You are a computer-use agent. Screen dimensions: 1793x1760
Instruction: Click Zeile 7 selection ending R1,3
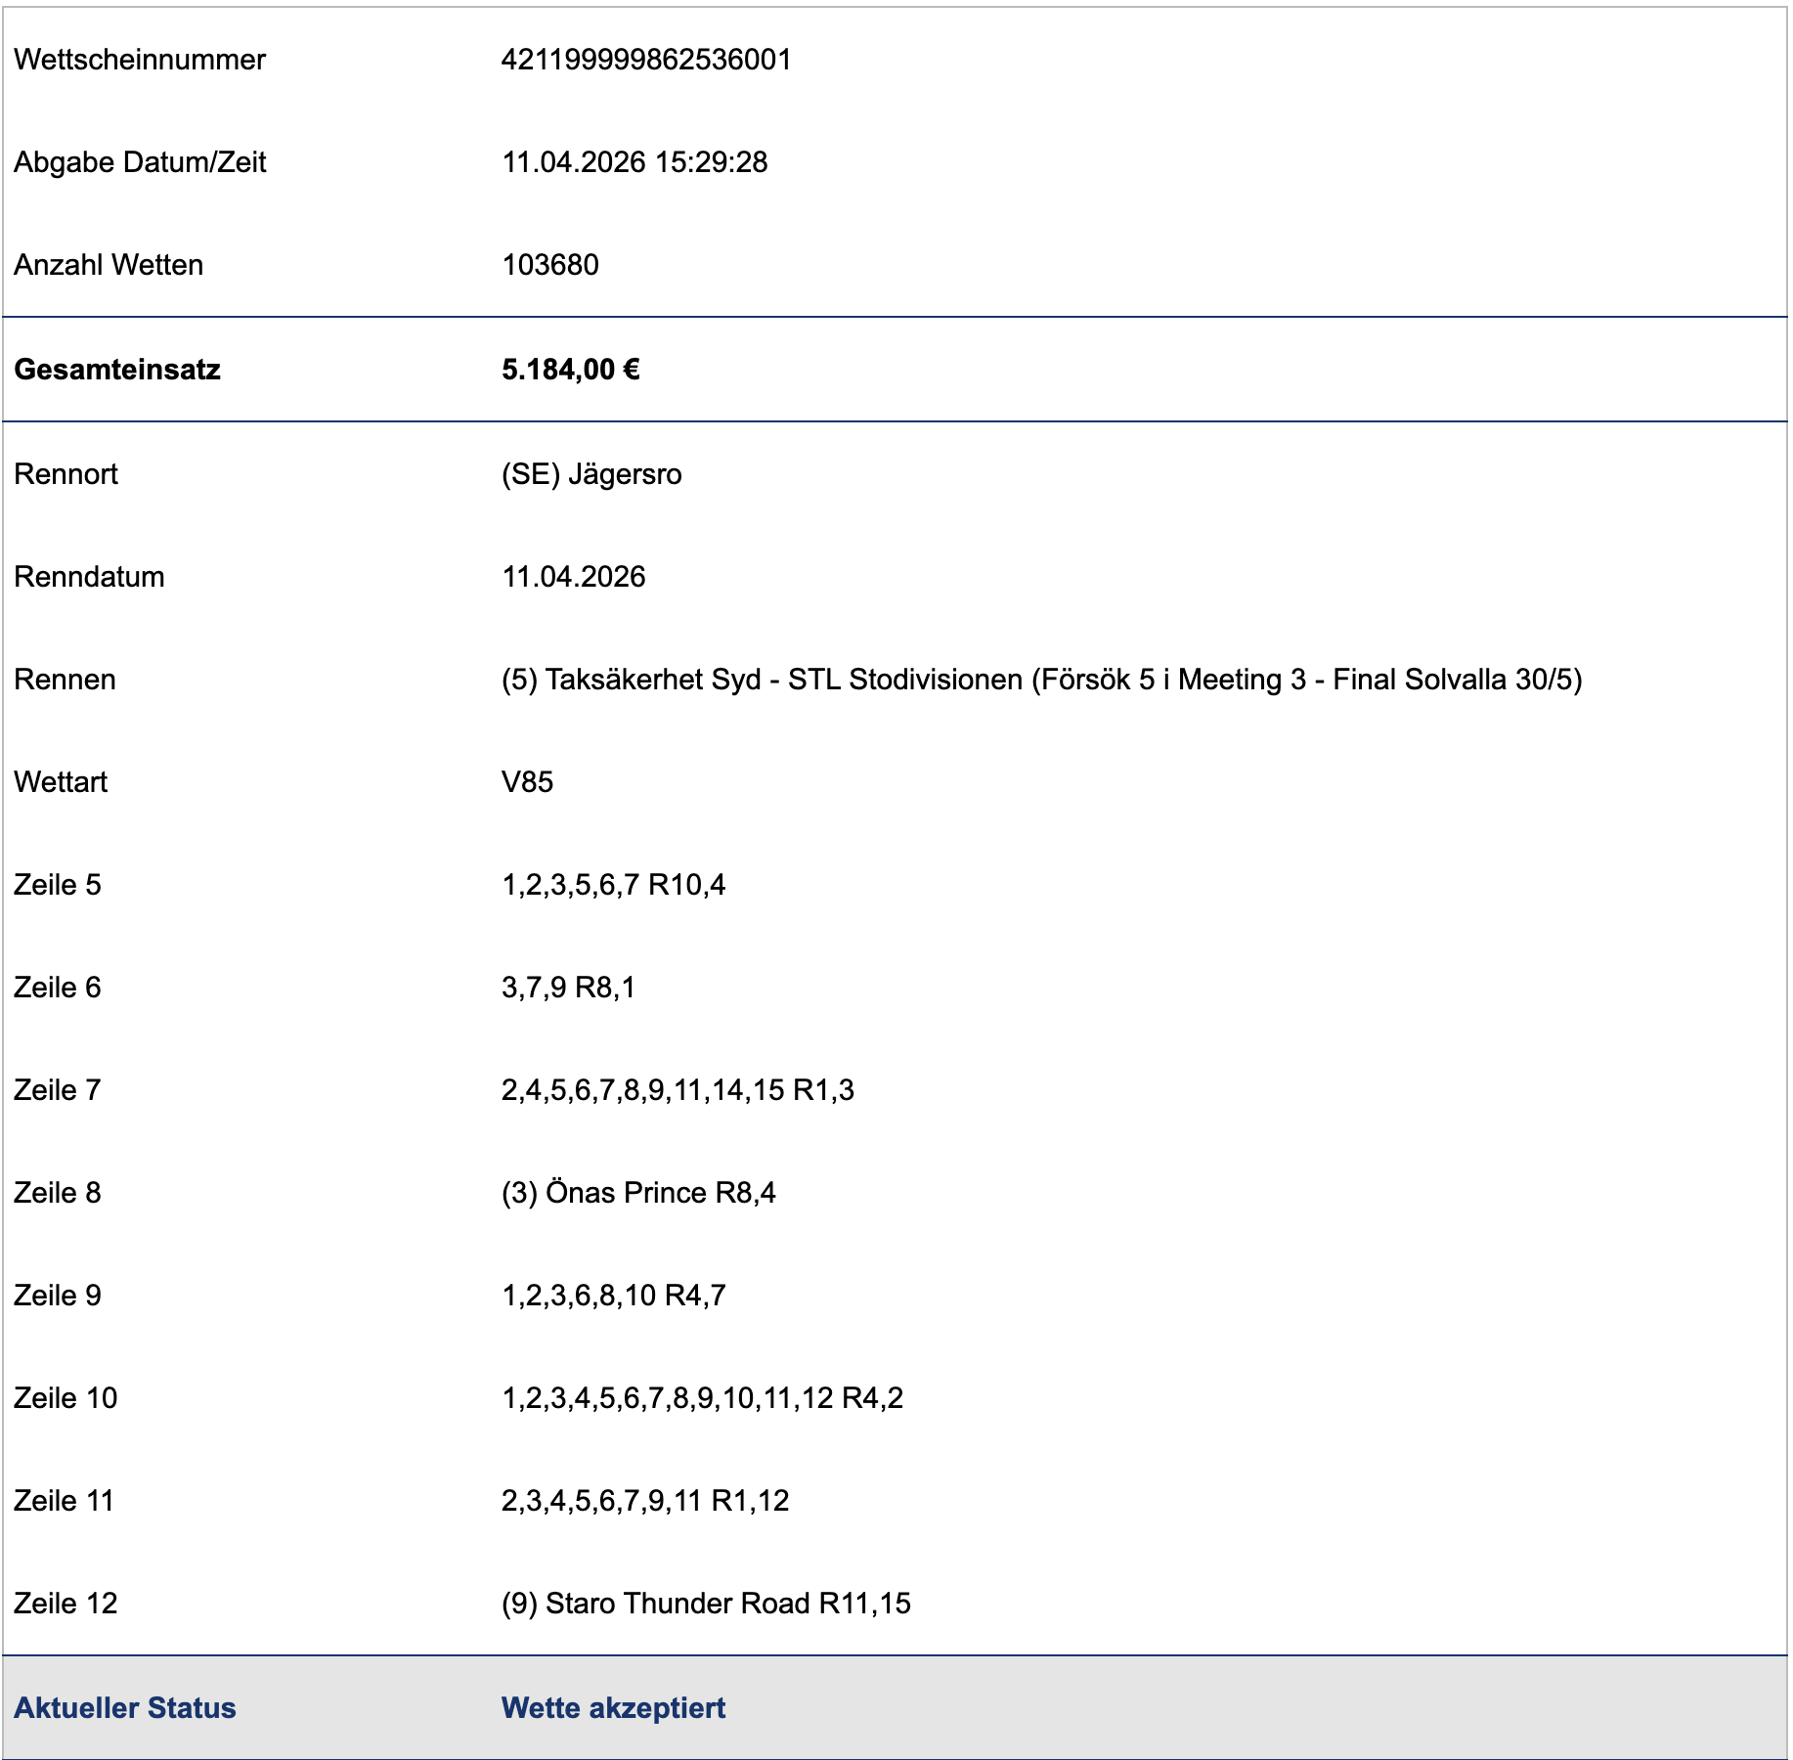tap(678, 1090)
